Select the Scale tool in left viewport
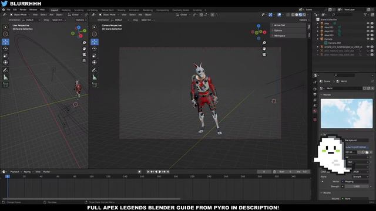The height and width of the screenshot is (211, 376). coord(5,56)
